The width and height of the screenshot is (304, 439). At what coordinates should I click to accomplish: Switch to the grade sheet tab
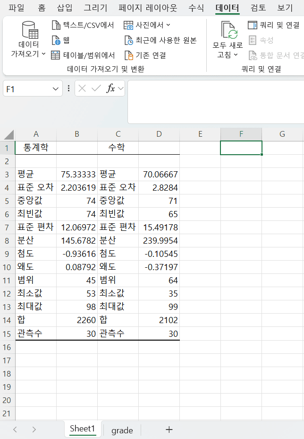(122, 430)
